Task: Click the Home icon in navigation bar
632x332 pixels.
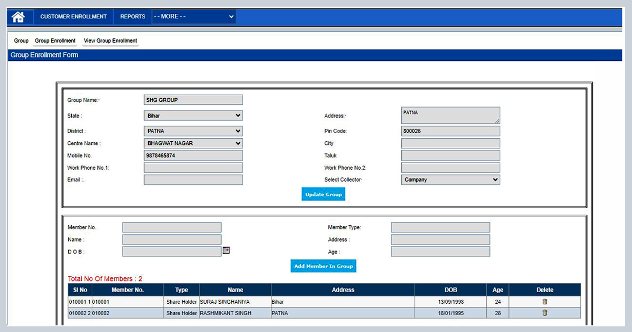Action: (x=18, y=16)
